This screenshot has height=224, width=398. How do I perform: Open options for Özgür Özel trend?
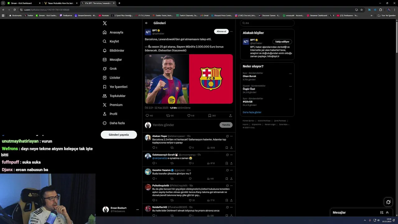pyautogui.click(x=290, y=86)
